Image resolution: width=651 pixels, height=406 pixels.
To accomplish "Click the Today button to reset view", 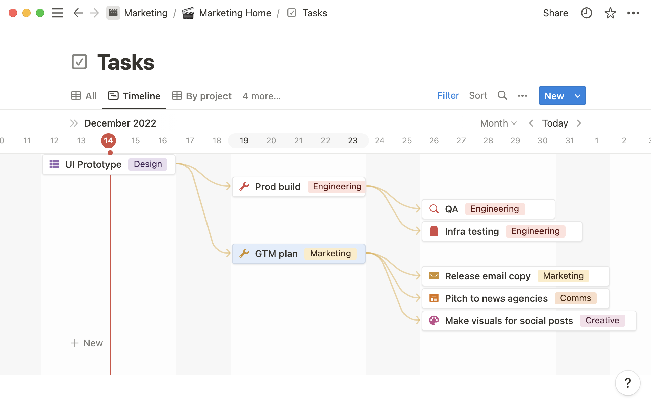I will [x=555, y=123].
